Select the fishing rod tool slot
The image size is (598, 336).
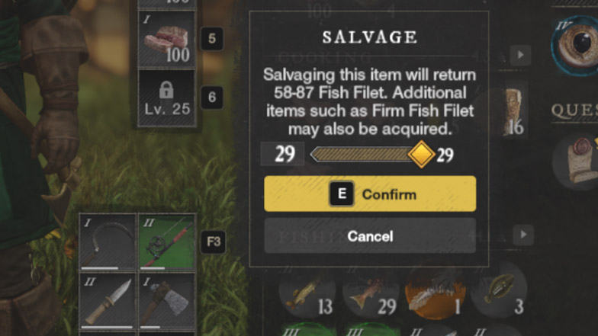[x=167, y=242]
